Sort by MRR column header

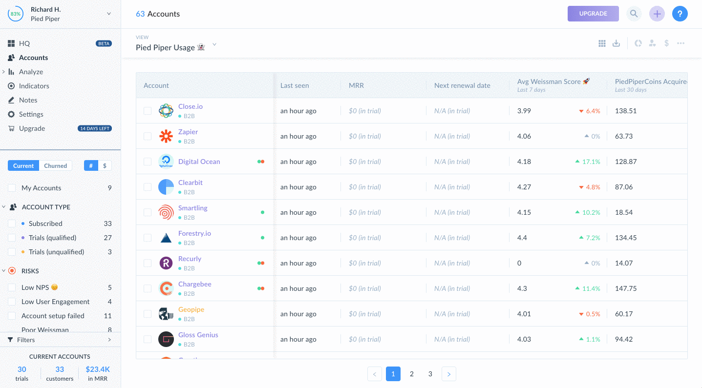click(356, 85)
